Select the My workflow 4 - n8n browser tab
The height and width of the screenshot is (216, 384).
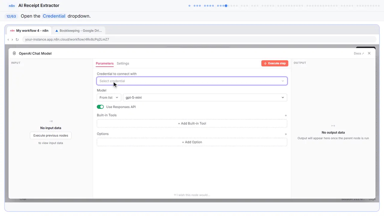pos(29,31)
